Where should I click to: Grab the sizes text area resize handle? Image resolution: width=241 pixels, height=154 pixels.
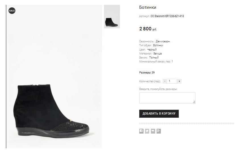point(194,102)
